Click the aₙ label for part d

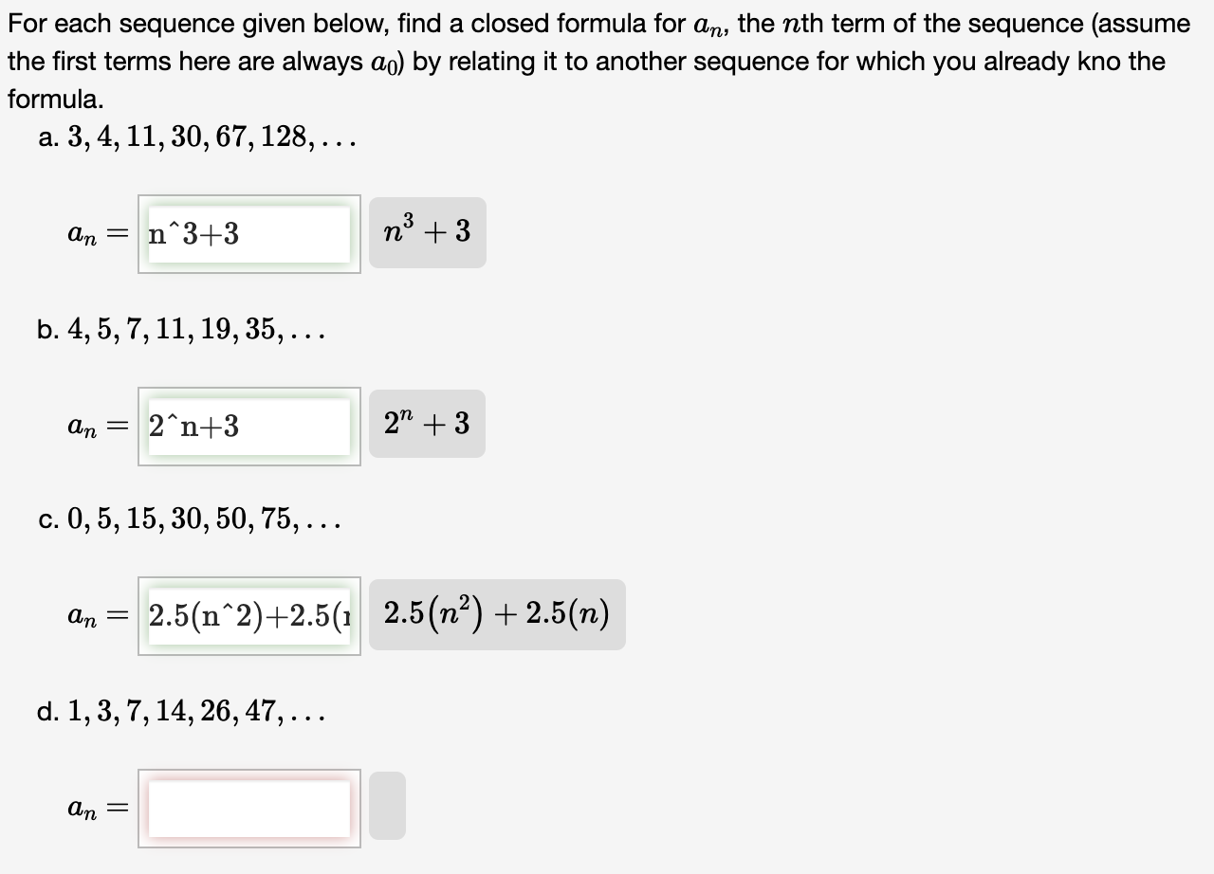tap(91, 807)
